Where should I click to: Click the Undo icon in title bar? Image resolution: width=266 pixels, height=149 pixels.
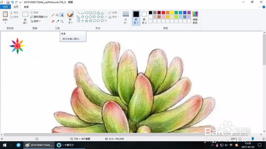12,2
